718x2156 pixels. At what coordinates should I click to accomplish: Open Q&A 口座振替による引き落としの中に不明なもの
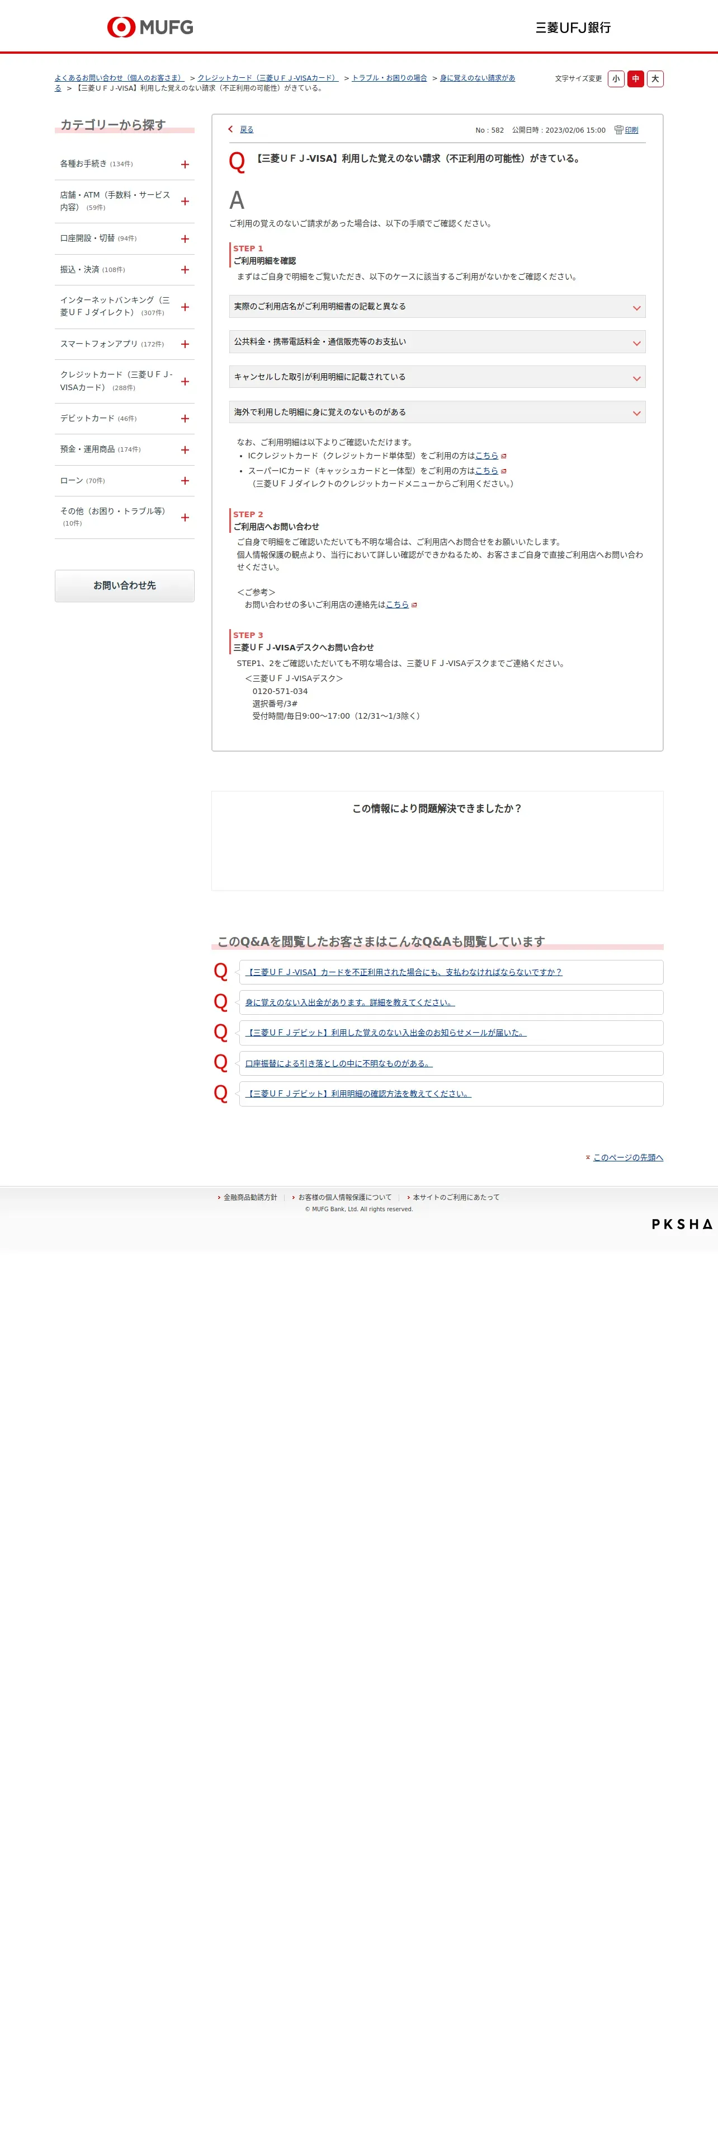coord(338,1064)
